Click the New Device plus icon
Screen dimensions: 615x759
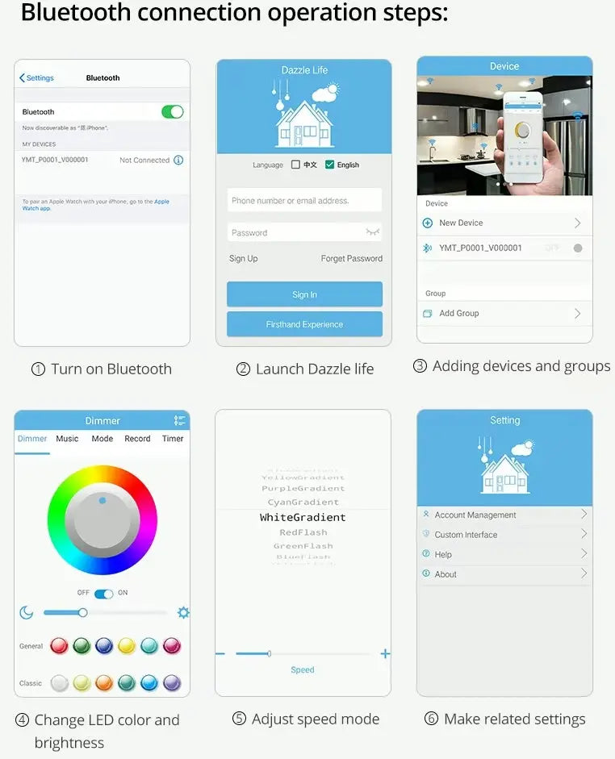click(x=428, y=223)
